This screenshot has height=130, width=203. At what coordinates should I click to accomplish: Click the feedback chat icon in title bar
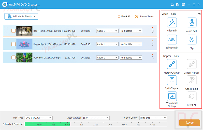point(177,5)
